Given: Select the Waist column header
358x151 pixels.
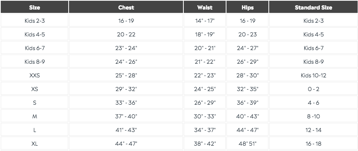Looking at the screenshot, I should pos(205,7).
